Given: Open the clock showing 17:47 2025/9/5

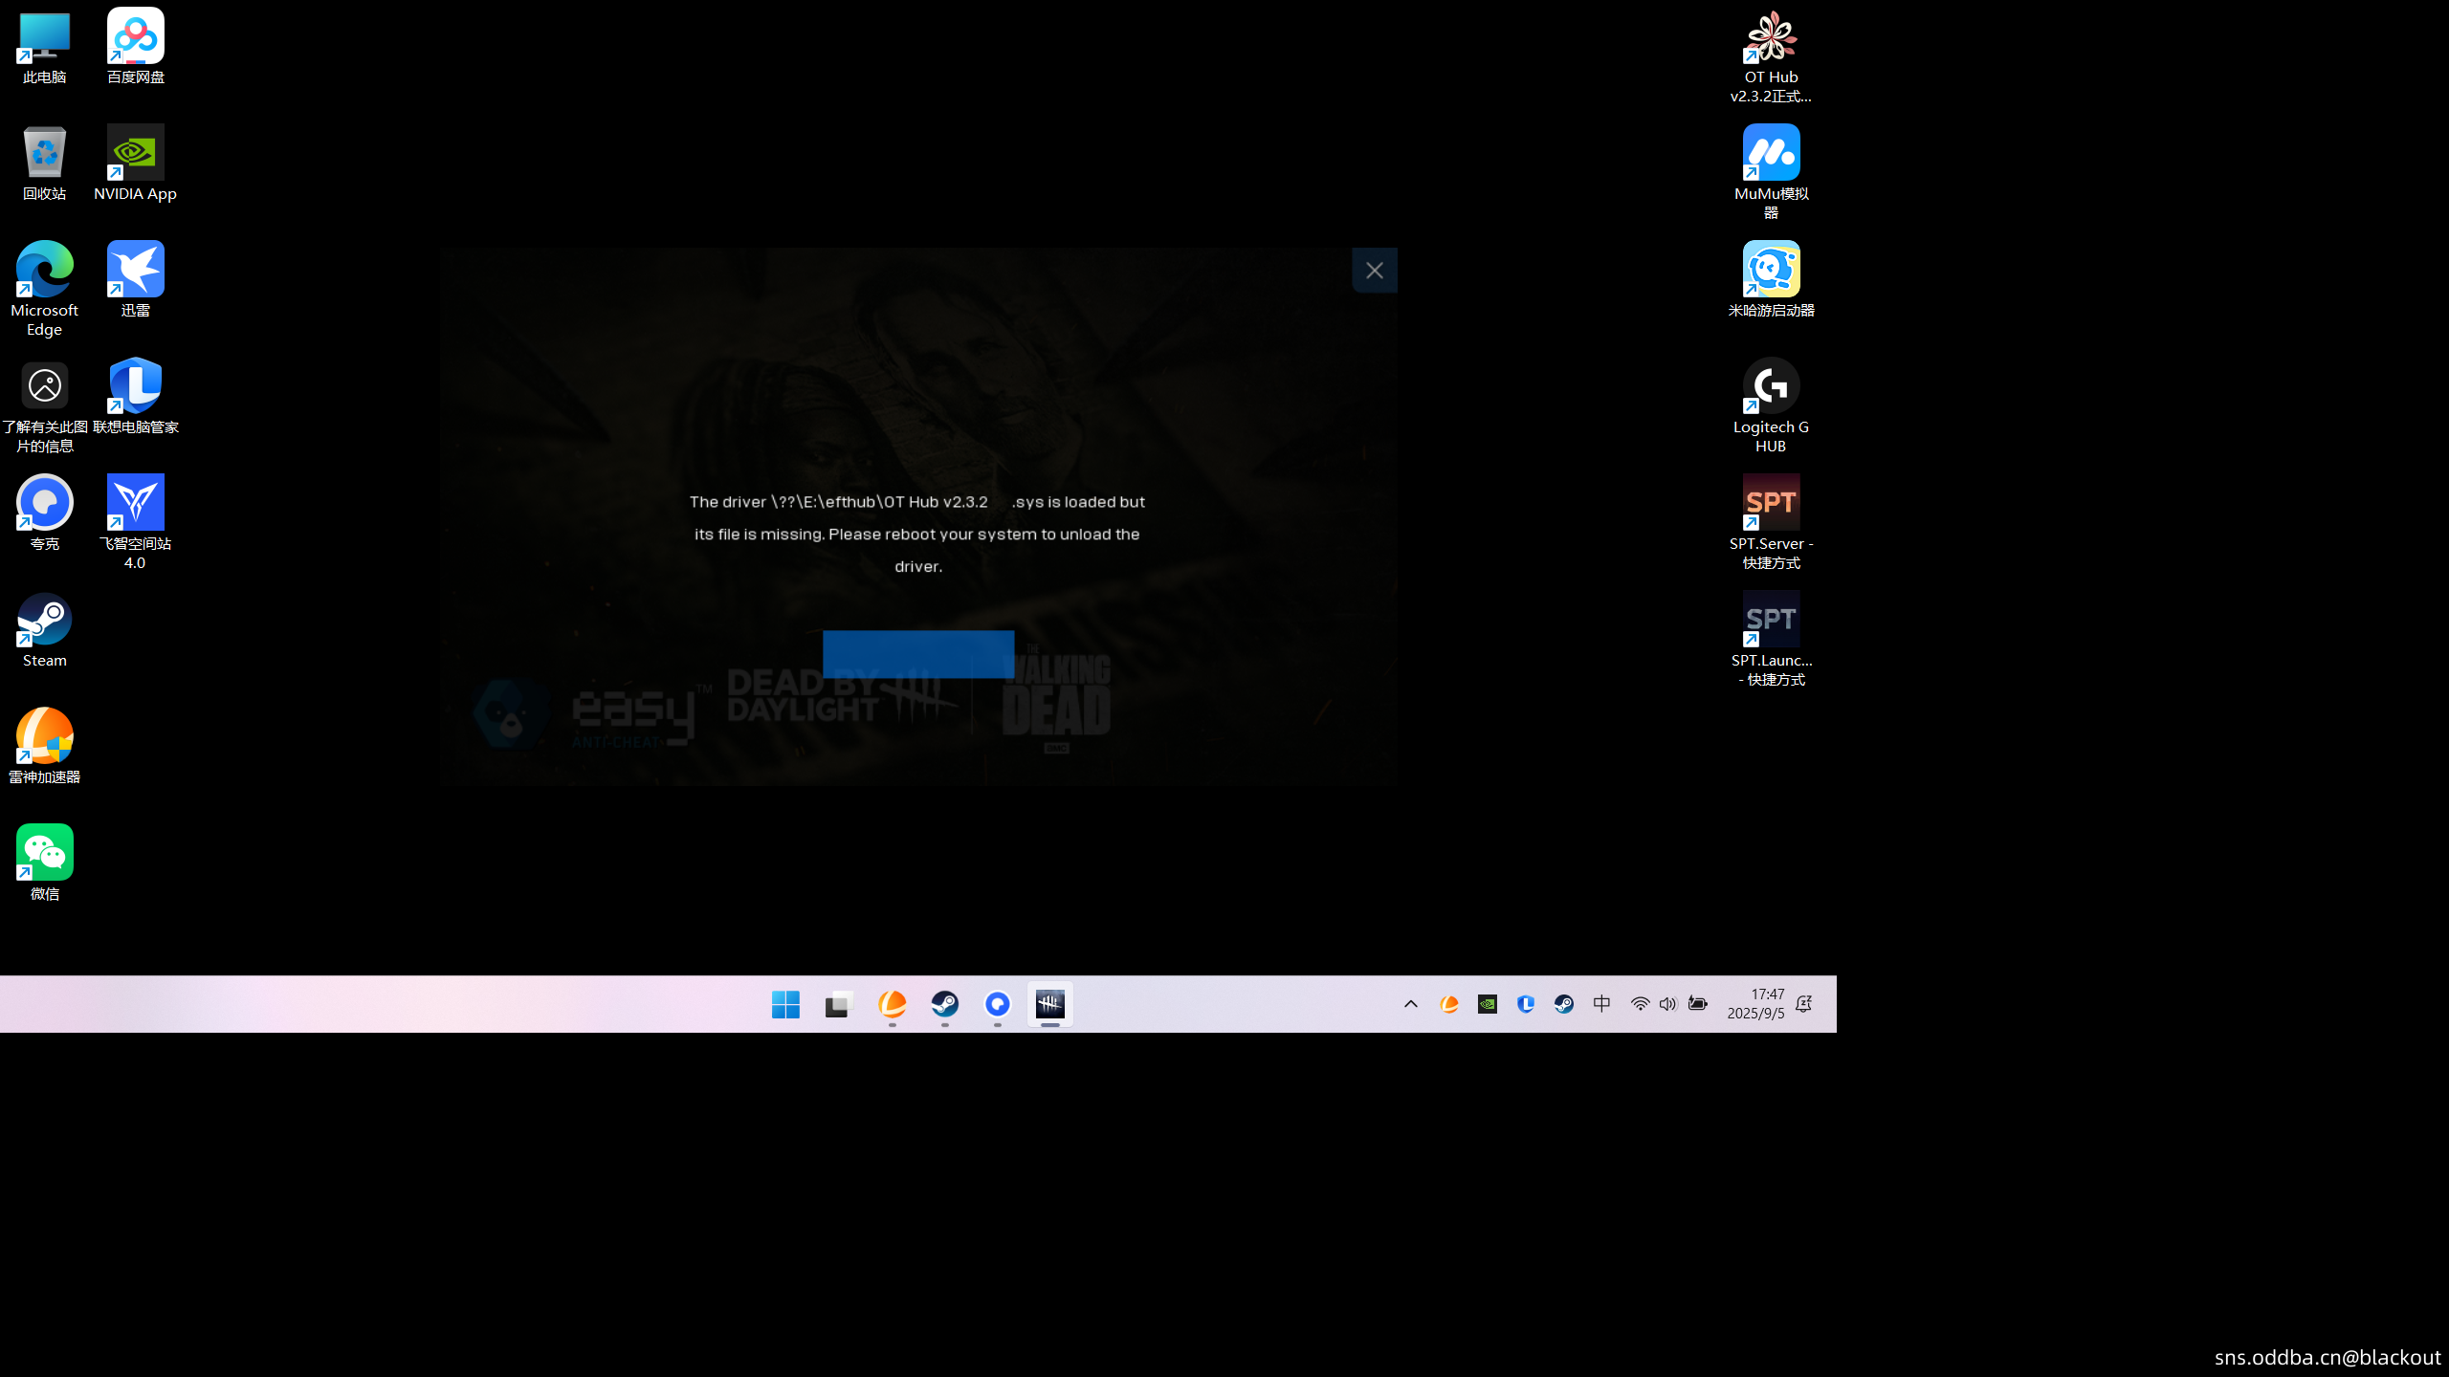Looking at the screenshot, I should pos(1755,1004).
